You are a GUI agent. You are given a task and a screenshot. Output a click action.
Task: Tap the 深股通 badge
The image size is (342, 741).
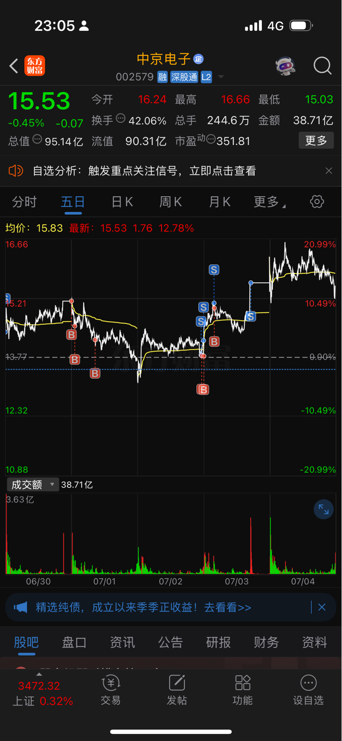coord(184,77)
